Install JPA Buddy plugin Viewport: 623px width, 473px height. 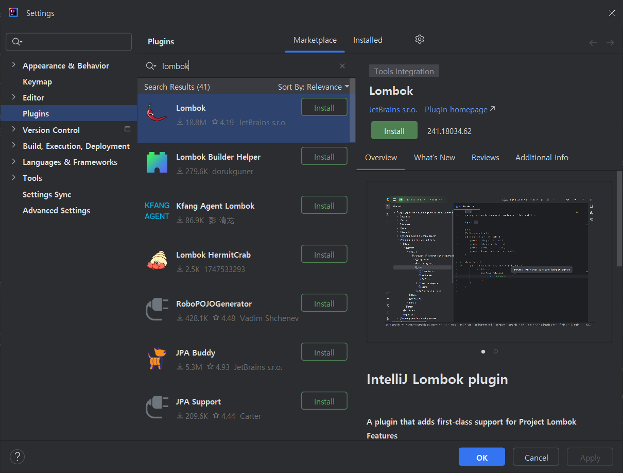click(x=324, y=352)
